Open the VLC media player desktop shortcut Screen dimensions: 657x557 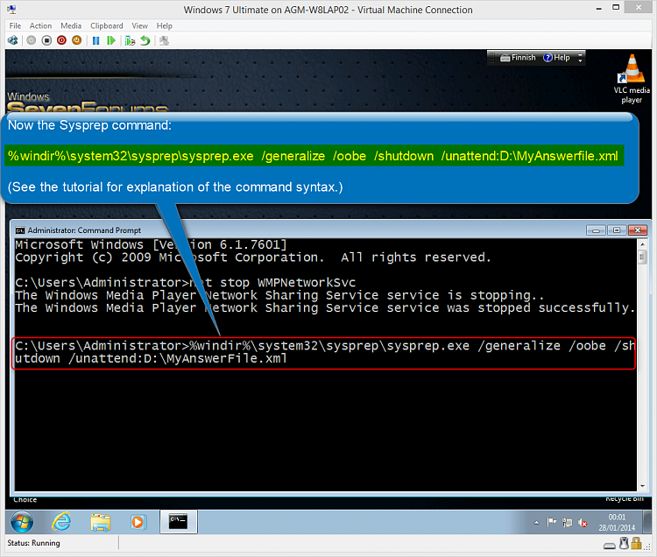pos(632,80)
